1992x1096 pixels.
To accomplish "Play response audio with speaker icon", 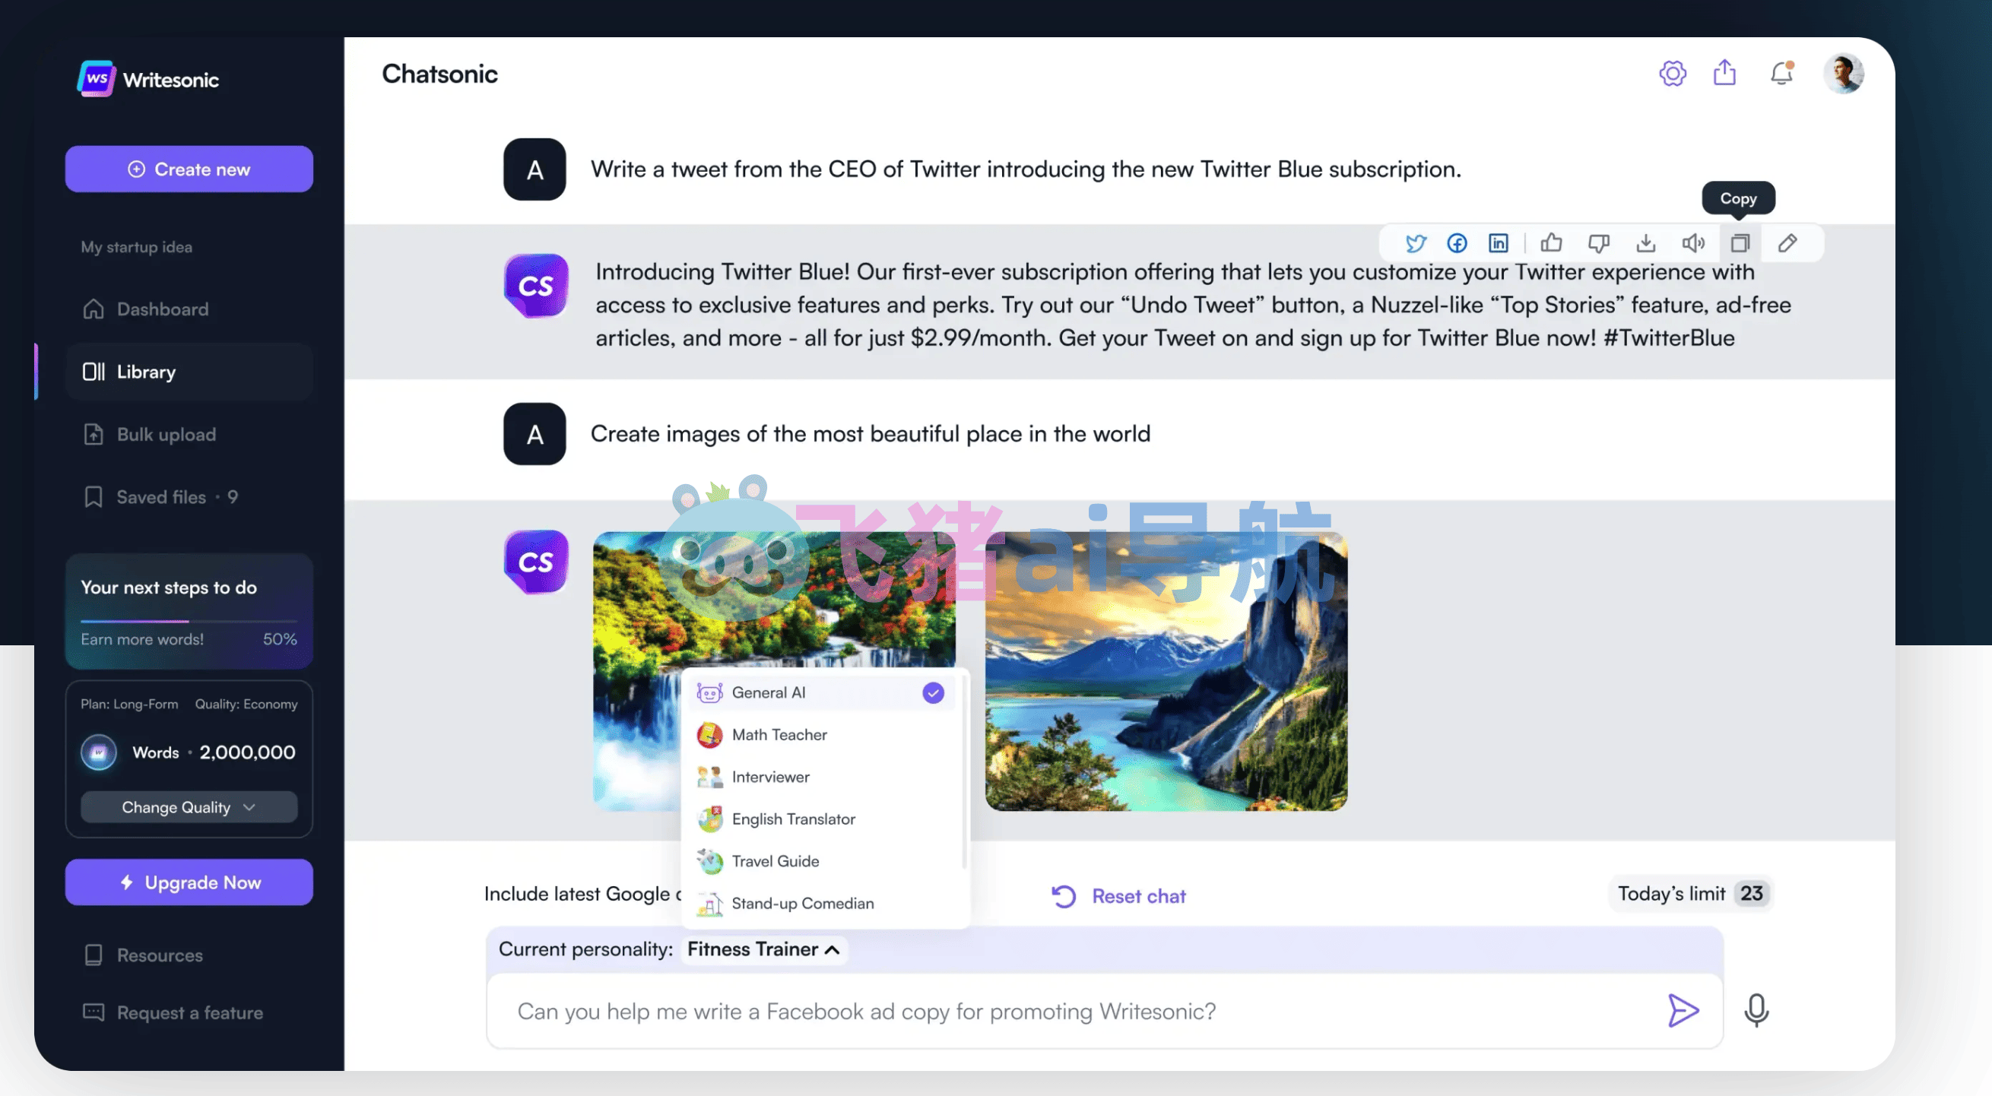I will 1692,243.
